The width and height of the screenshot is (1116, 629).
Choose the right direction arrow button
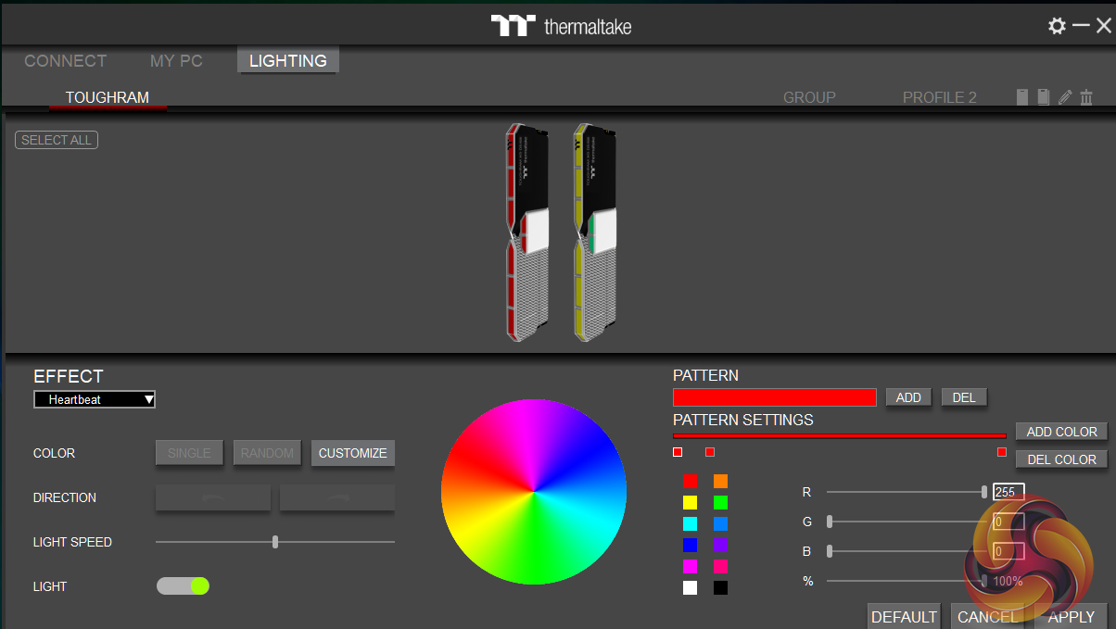(337, 497)
